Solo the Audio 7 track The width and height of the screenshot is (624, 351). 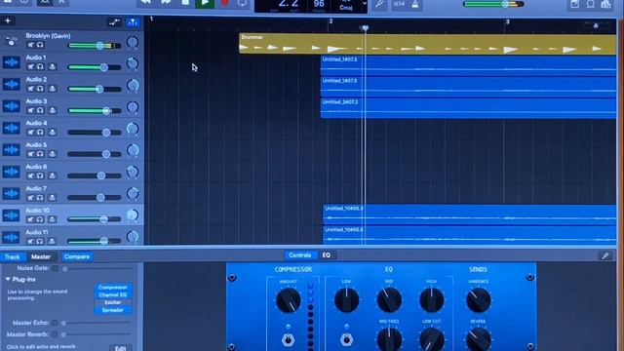40,198
